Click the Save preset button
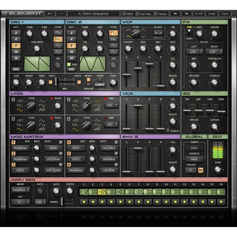 click(x=225, y=14)
